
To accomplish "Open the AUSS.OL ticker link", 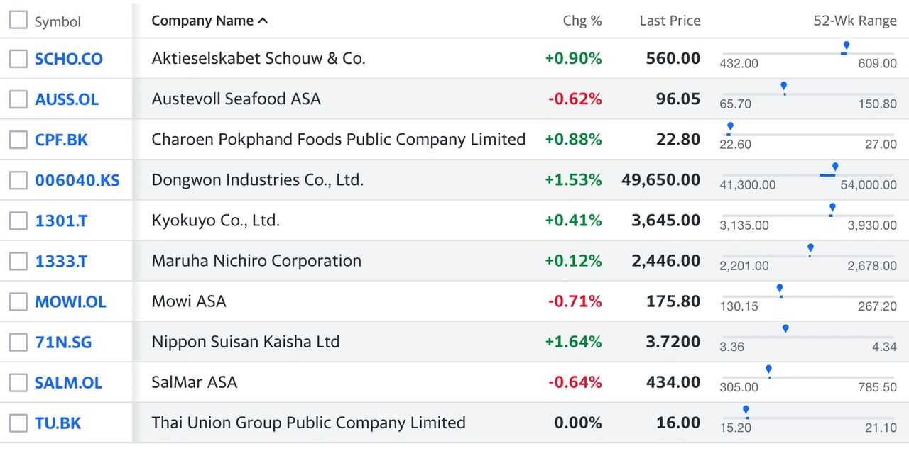I will pos(67,99).
